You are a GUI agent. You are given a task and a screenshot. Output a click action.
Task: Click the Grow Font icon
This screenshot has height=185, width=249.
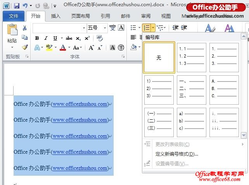91,48
